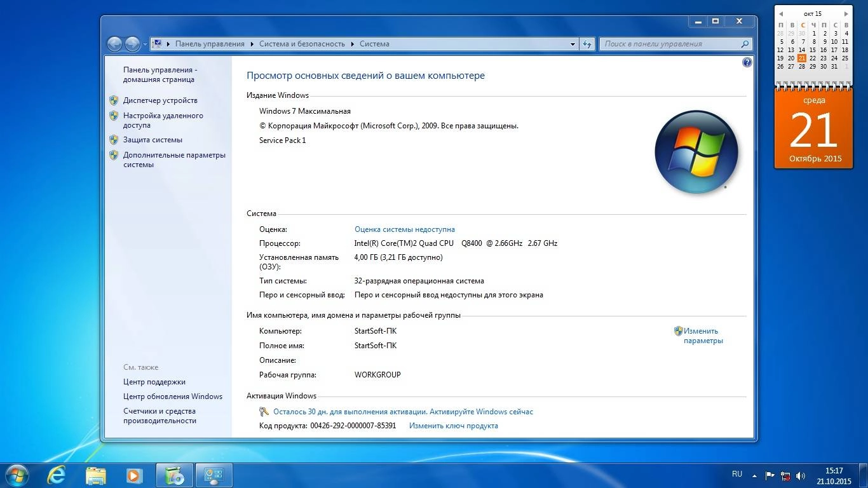Open Центр поддержки
This screenshot has width=868, height=488.
[x=154, y=382]
